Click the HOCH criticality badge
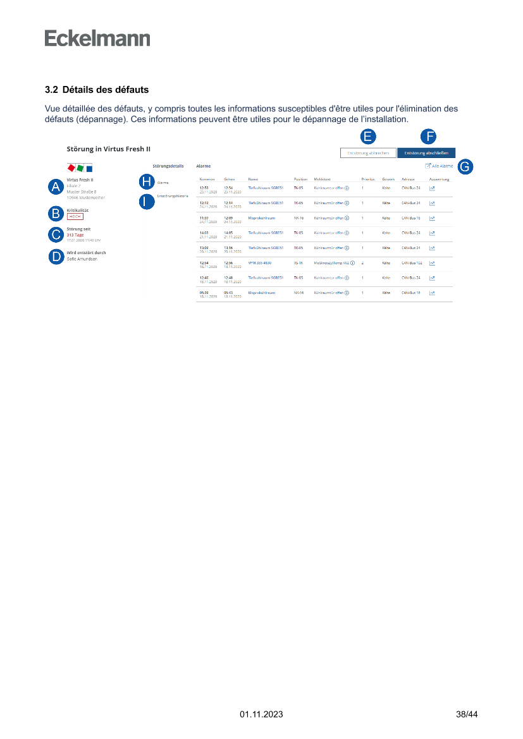 (x=75, y=216)
